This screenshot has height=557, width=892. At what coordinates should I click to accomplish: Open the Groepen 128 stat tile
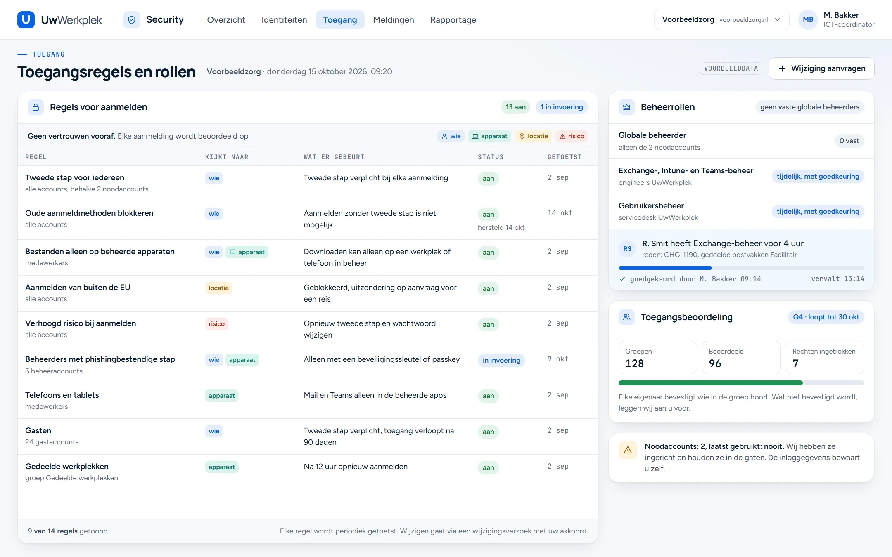pos(657,358)
